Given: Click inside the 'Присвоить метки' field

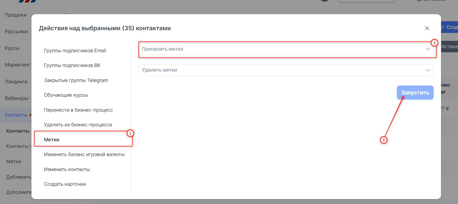Looking at the screenshot, I should pyautogui.click(x=273, y=49).
